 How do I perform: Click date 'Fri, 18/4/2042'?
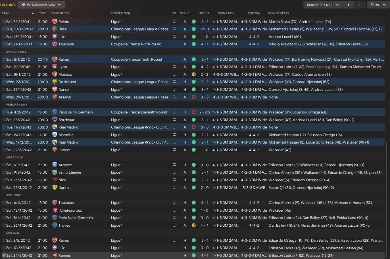click(x=18, y=218)
